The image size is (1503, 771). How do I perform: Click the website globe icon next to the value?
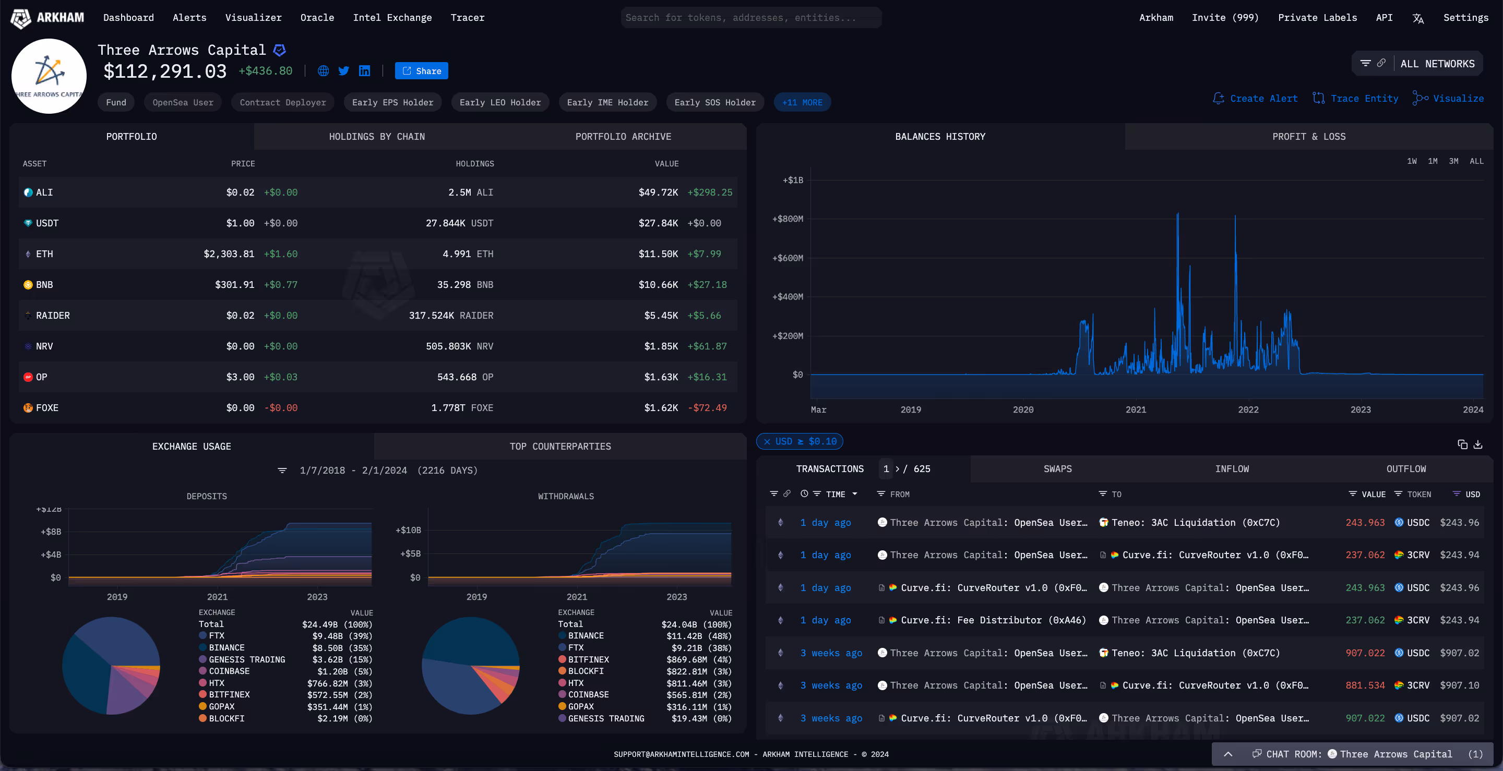323,70
